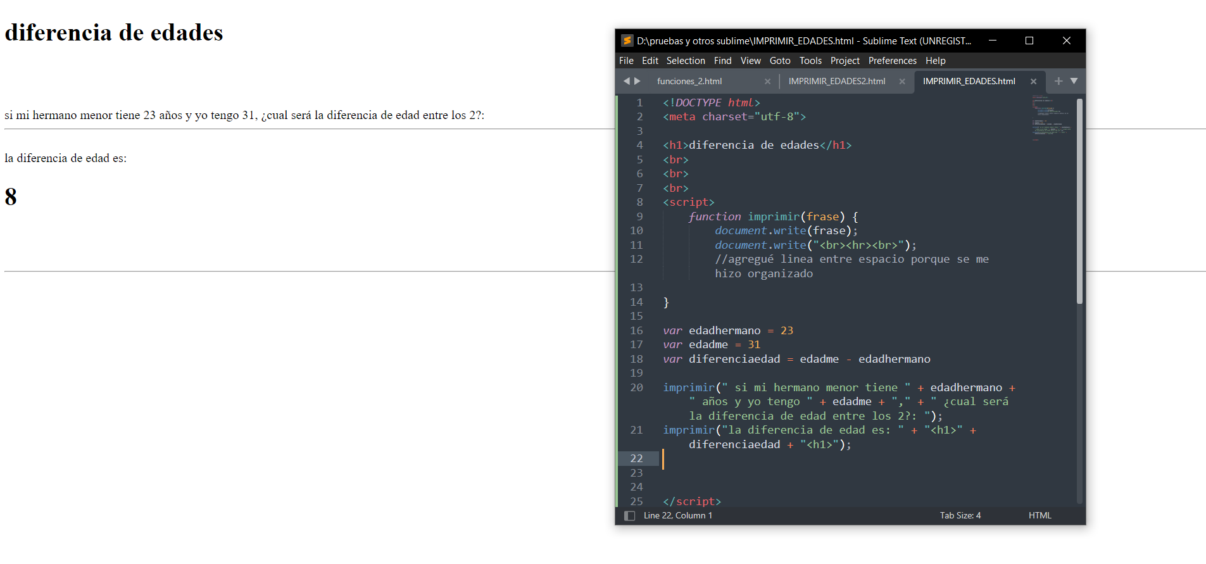Switch to the funciones_2.html tab
This screenshot has height=564, width=1206.
coord(689,82)
